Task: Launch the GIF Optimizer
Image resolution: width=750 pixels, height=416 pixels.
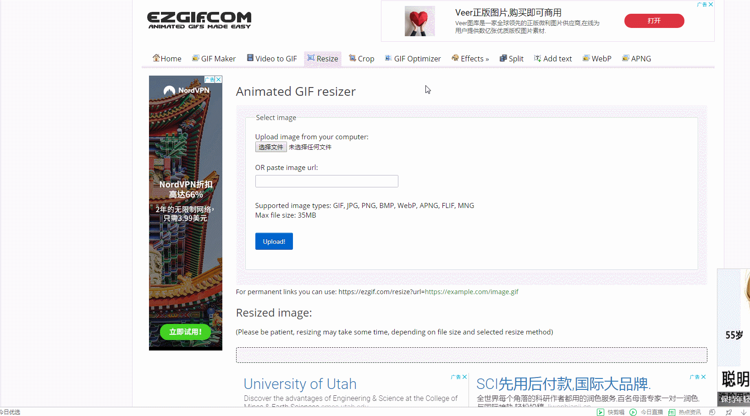Action: [413, 58]
